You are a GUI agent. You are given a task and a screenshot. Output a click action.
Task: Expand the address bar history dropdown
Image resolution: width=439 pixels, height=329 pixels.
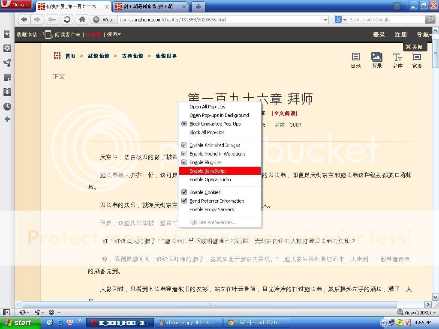pyautogui.click(x=325, y=20)
